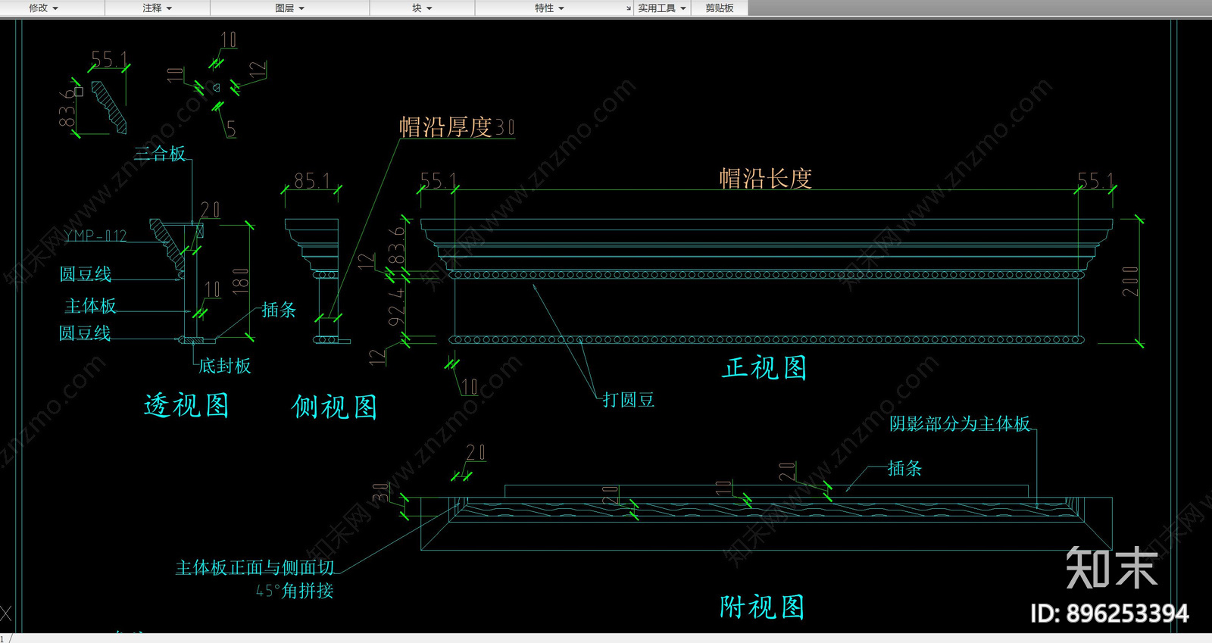Select the 180 dimension text
This screenshot has height=643, width=1212.
point(240,282)
